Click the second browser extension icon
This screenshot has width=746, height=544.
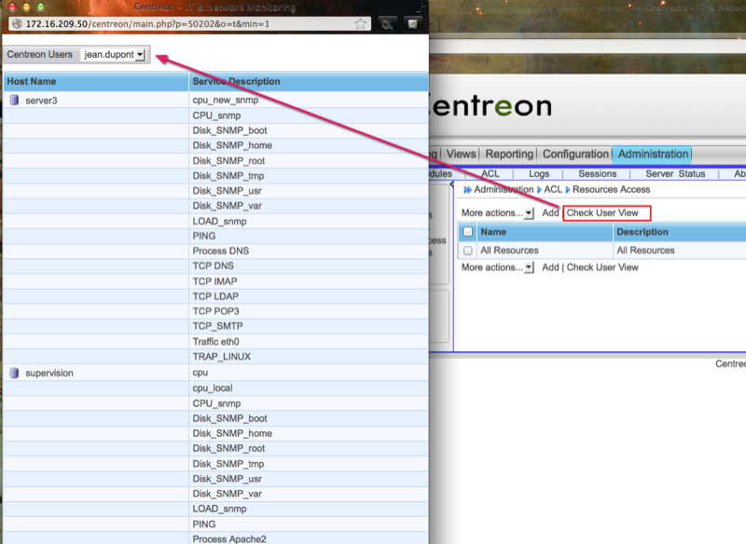411,23
